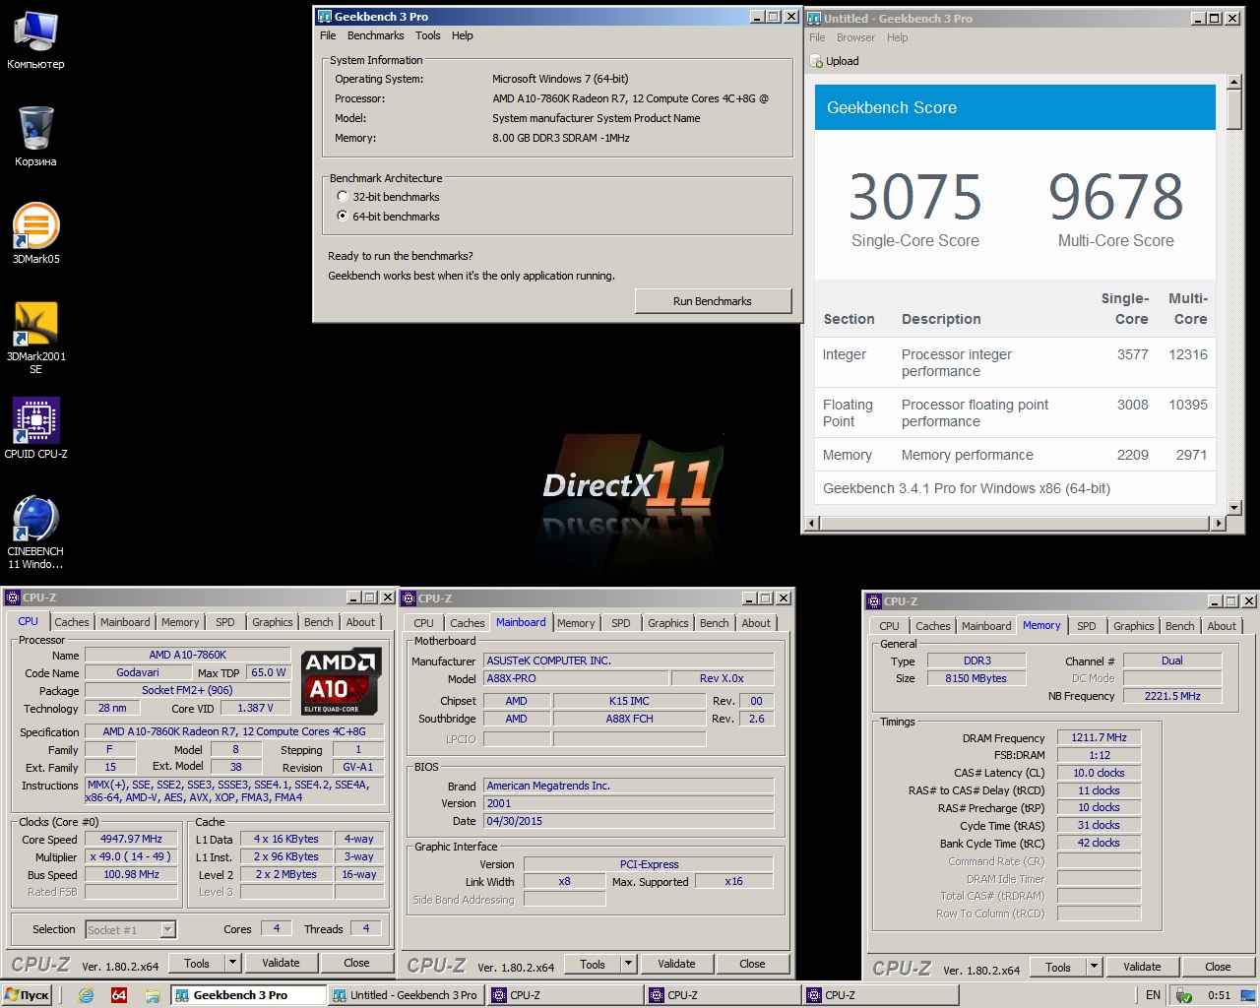Click Close in CPU-Z Memory window

1218,967
